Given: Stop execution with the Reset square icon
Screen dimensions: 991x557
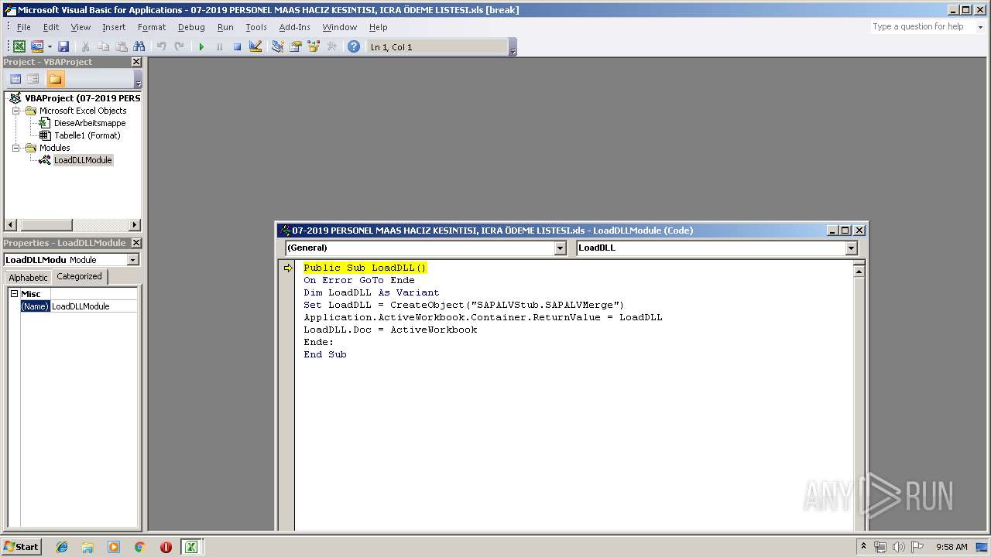Looking at the screenshot, I should [237, 47].
